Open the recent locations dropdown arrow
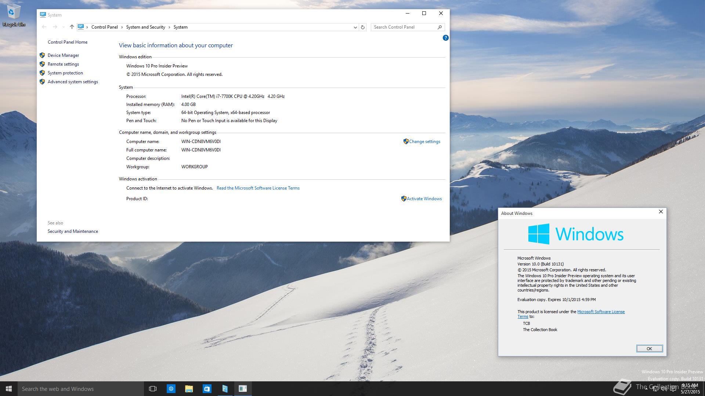 64,27
